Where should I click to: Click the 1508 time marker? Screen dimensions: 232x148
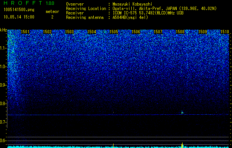[180, 32]
